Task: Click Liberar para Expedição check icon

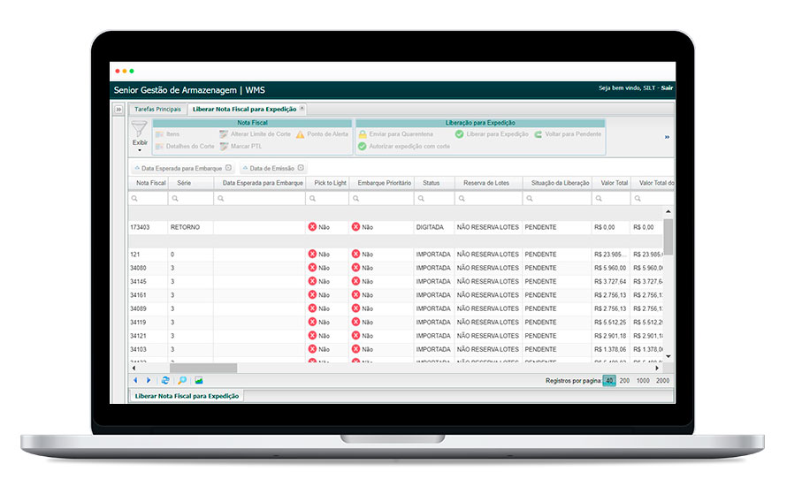Action: pyautogui.click(x=459, y=134)
